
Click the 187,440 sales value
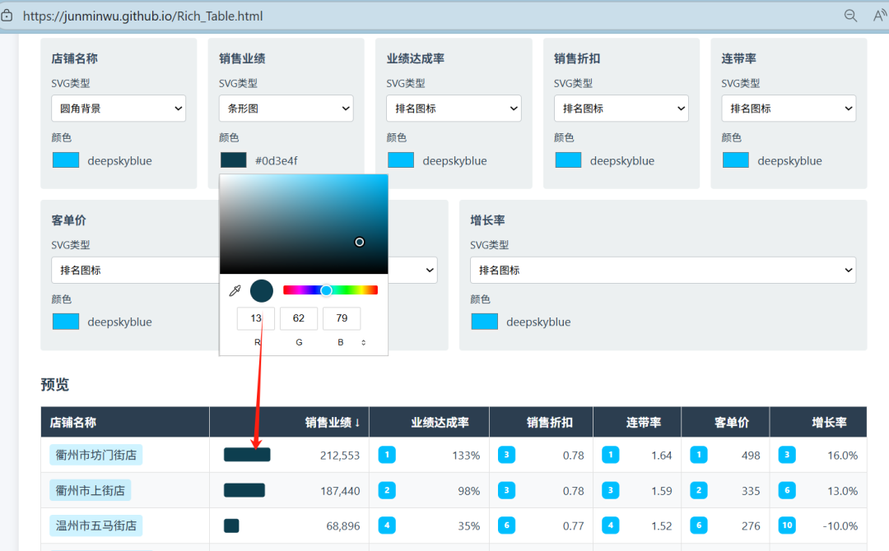340,491
